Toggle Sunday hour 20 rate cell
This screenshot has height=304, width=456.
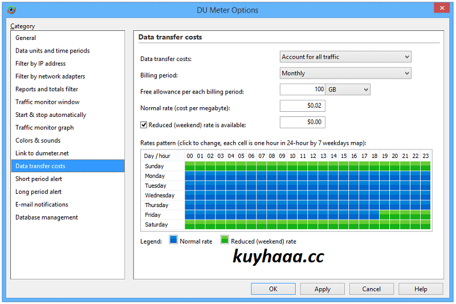(394, 166)
